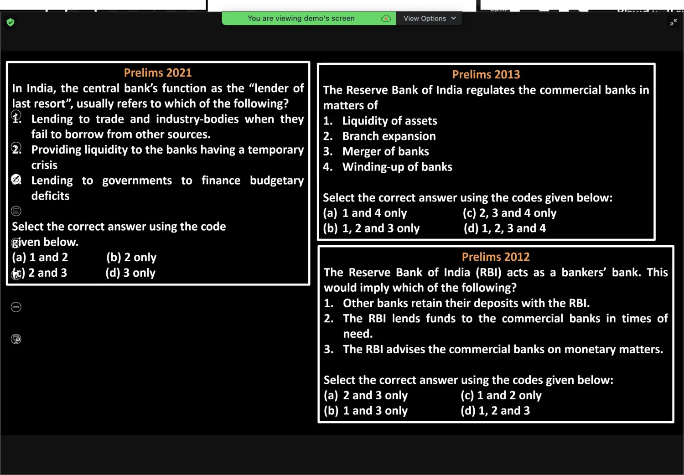The height and width of the screenshot is (475, 684).
Task: Click '(c) 2, 3 and 4 only' in Prelims 2013
Action: pyautogui.click(x=509, y=213)
